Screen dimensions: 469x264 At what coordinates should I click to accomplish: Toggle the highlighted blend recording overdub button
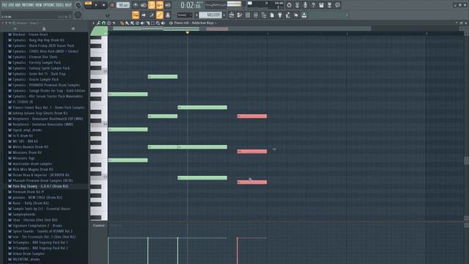click(x=160, y=5)
